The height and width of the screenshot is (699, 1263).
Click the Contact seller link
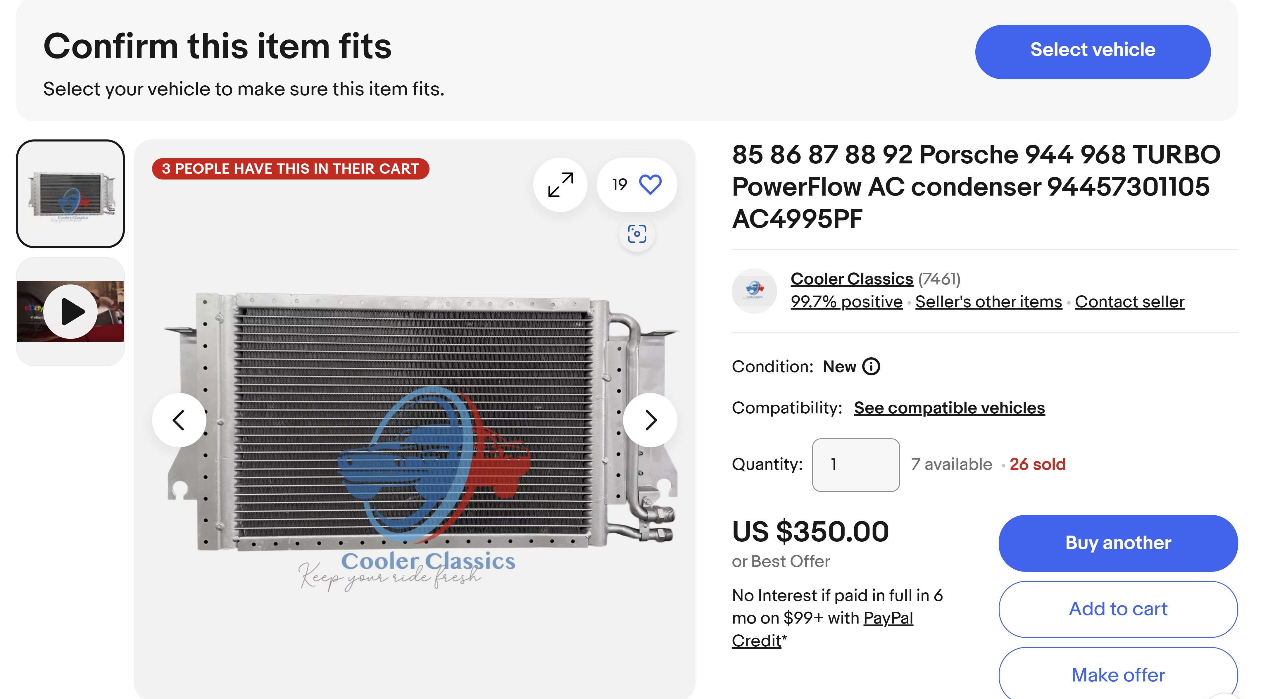[x=1129, y=302]
